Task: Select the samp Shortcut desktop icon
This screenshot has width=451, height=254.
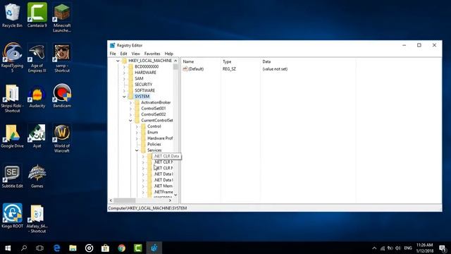Action: point(62,58)
